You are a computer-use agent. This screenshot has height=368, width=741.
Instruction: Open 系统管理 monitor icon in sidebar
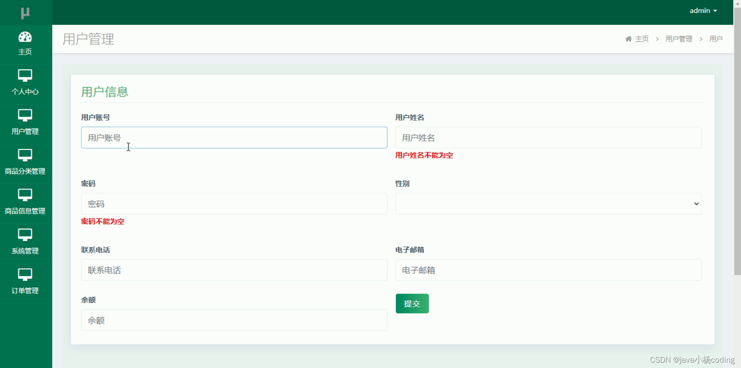(x=25, y=235)
